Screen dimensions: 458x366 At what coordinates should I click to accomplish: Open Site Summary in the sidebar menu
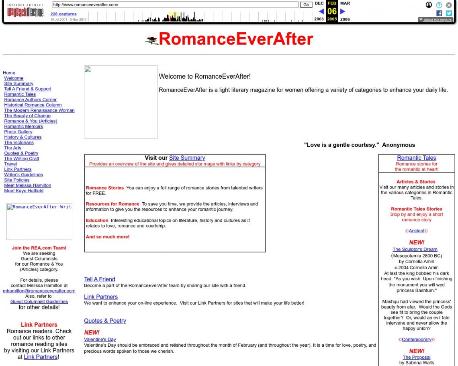(19, 83)
